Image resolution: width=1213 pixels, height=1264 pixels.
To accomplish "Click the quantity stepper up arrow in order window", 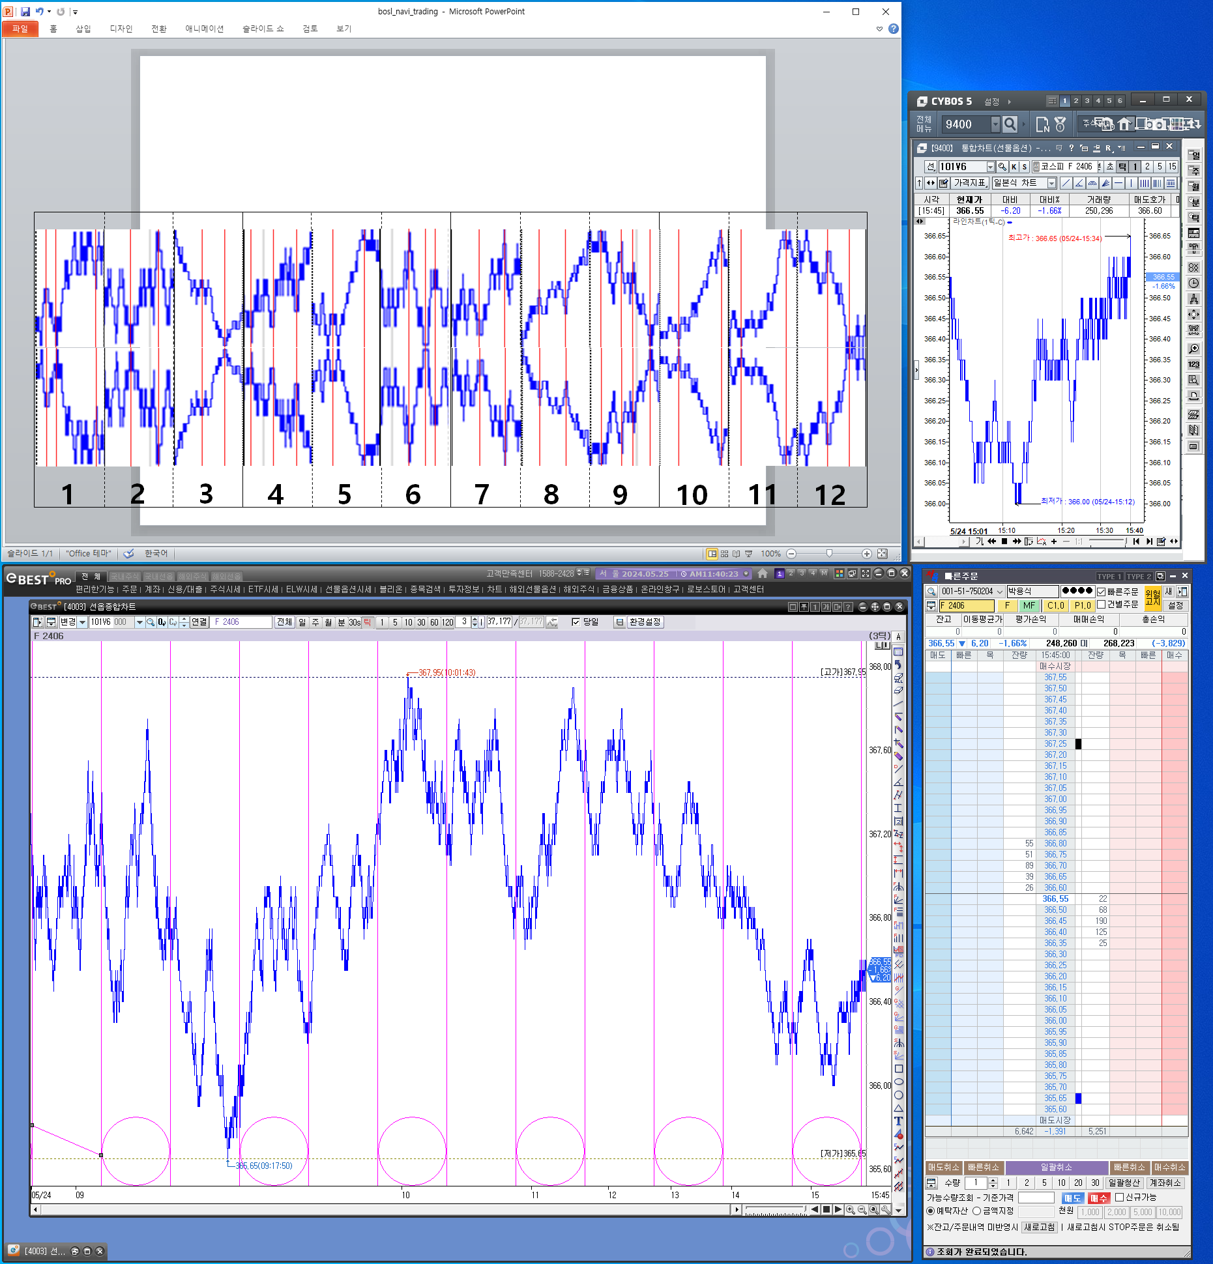I will pos(993,1179).
